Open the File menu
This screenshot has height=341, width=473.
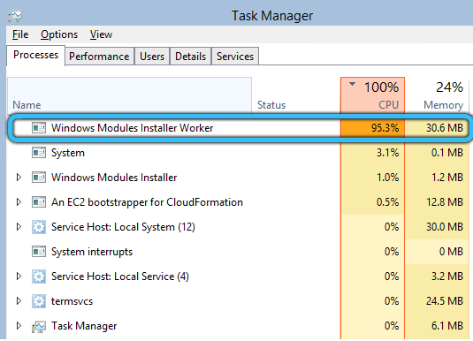click(x=20, y=34)
